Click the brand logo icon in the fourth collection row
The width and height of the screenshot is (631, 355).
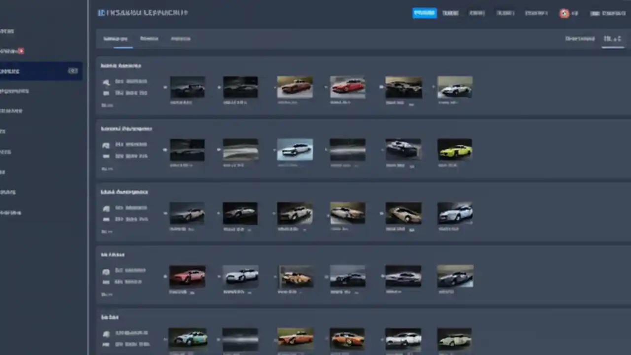tap(106, 271)
